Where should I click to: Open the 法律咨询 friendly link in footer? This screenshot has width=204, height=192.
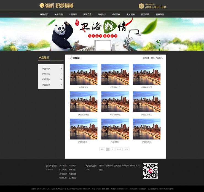(109, 166)
